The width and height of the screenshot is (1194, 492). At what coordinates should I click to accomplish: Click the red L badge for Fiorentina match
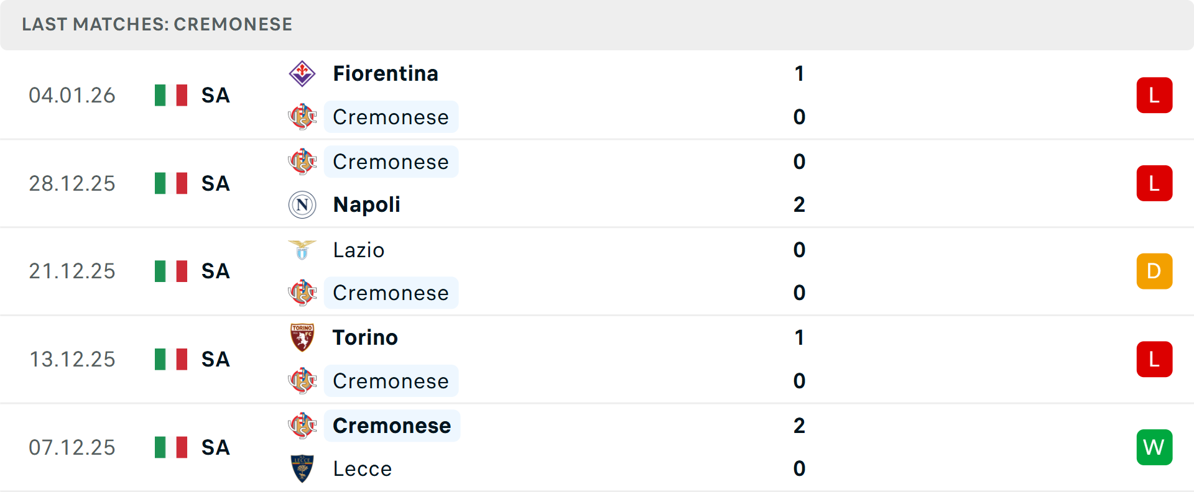[x=1154, y=95]
